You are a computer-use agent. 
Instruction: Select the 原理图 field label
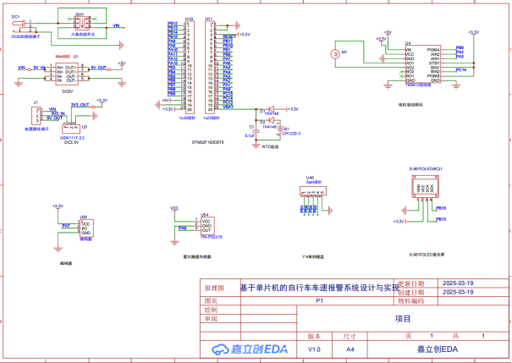click(x=214, y=288)
